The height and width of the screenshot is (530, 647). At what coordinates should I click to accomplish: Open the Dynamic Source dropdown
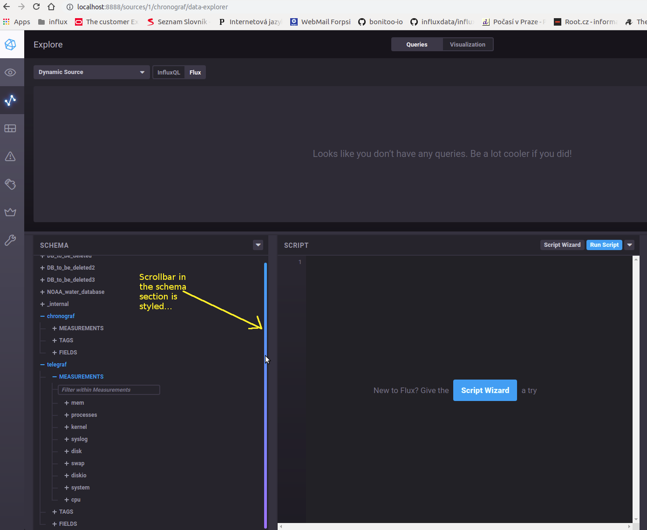point(91,72)
